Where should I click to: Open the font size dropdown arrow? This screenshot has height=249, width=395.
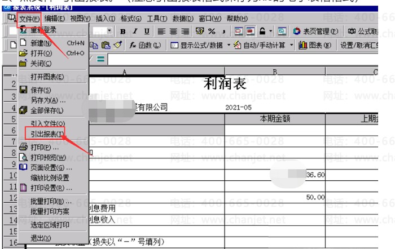point(109,32)
